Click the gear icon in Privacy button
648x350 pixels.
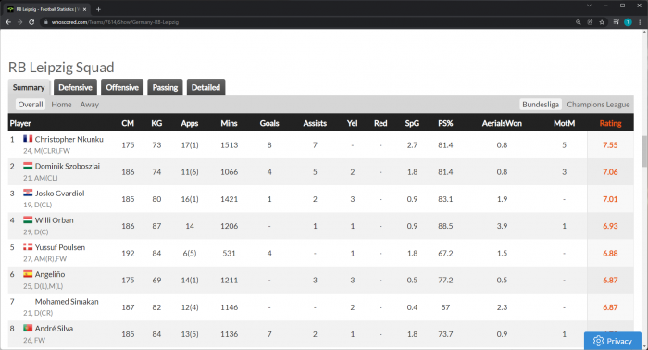point(598,341)
